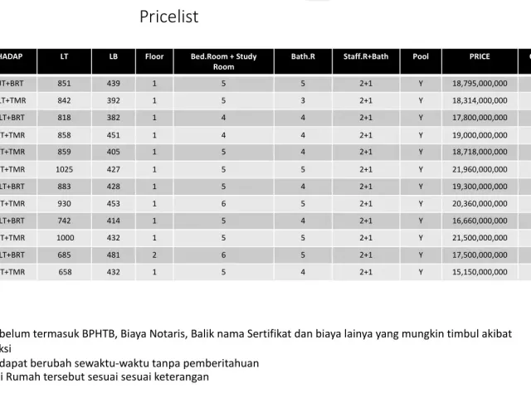Click the LT value 1000

(65, 238)
